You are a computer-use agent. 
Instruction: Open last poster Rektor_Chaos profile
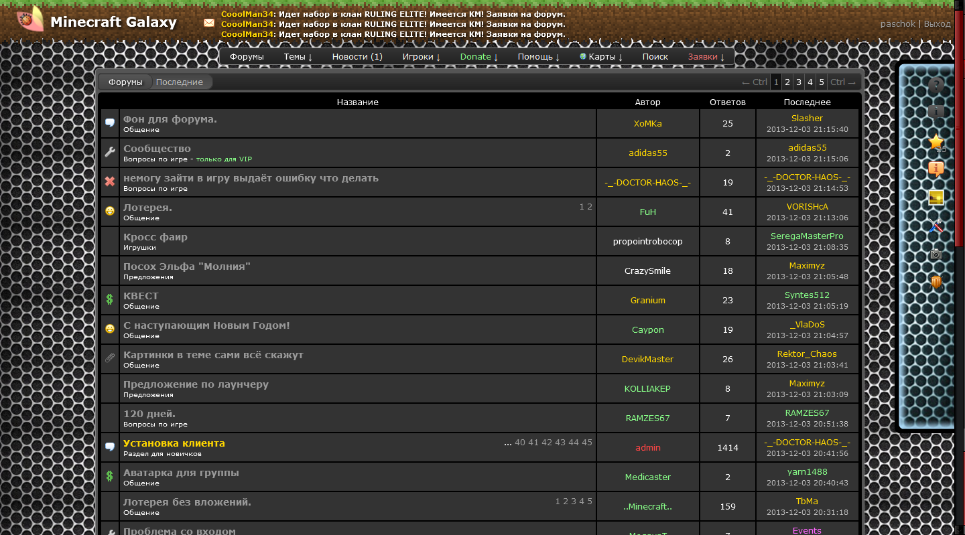[807, 354]
